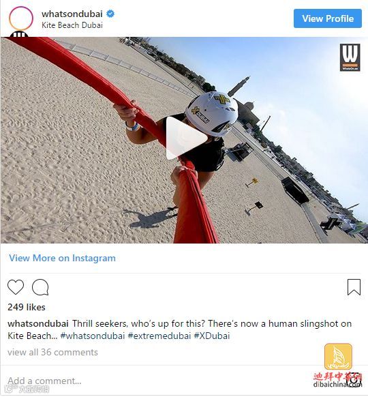The width and height of the screenshot is (368, 397).
Task: Open the Kite Beach Dubai location link
Action: (x=72, y=25)
